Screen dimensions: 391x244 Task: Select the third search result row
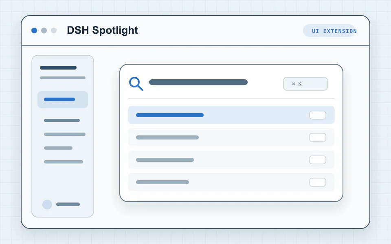point(231,159)
